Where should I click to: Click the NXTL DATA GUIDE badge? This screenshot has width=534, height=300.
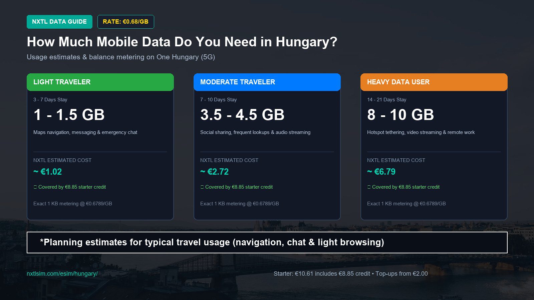click(x=59, y=22)
